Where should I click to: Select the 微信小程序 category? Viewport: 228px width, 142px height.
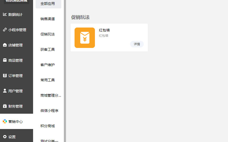(49, 111)
